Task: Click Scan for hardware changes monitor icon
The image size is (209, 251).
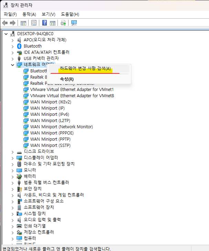Action: [74, 23]
